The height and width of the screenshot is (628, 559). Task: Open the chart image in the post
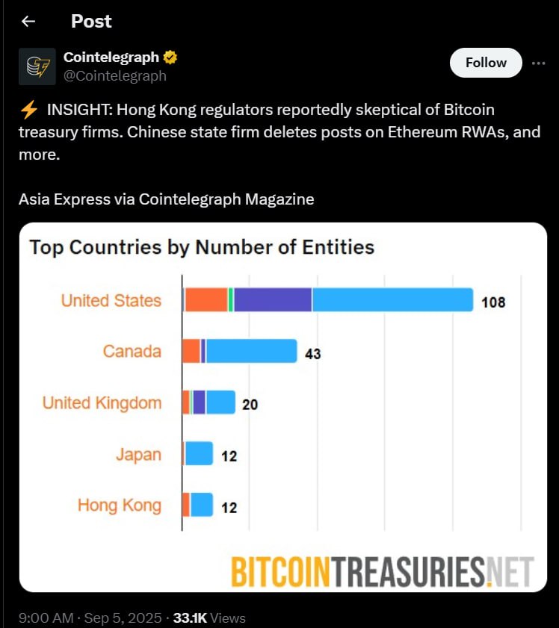pyautogui.click(x=283, y=407)
